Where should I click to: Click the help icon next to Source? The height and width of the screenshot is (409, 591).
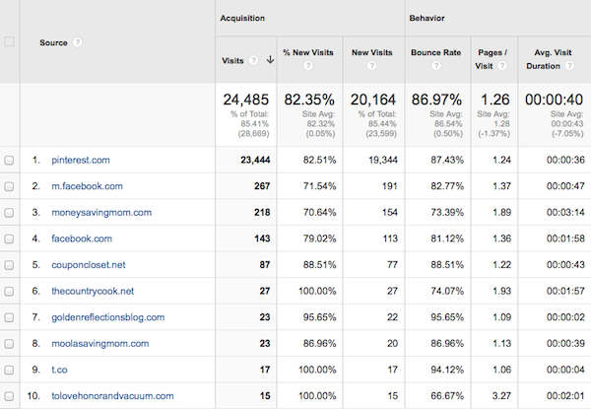pyautogui.click(x=77, y=42)
